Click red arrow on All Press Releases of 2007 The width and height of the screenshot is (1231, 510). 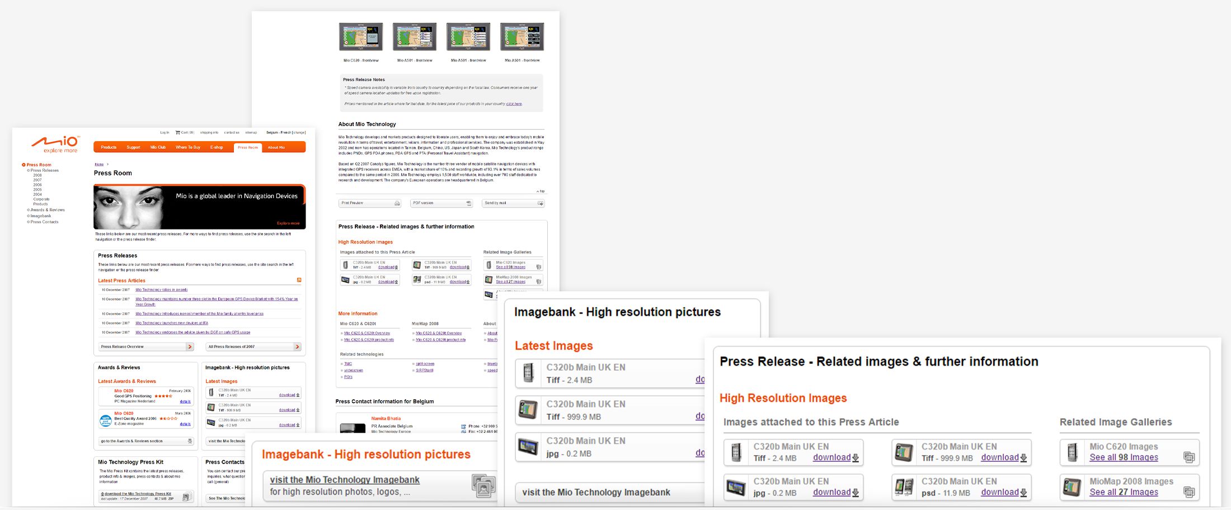[297, 347]
